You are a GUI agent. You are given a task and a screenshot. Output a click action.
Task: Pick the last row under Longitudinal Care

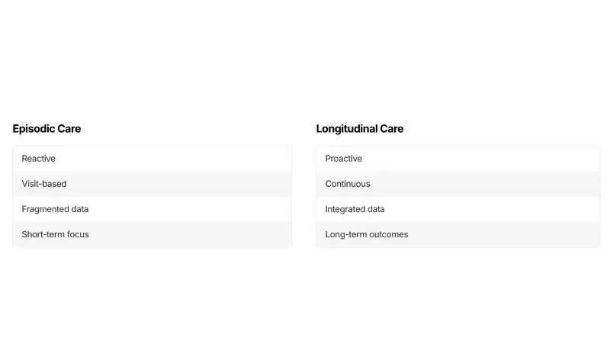(x=457, y=234)
